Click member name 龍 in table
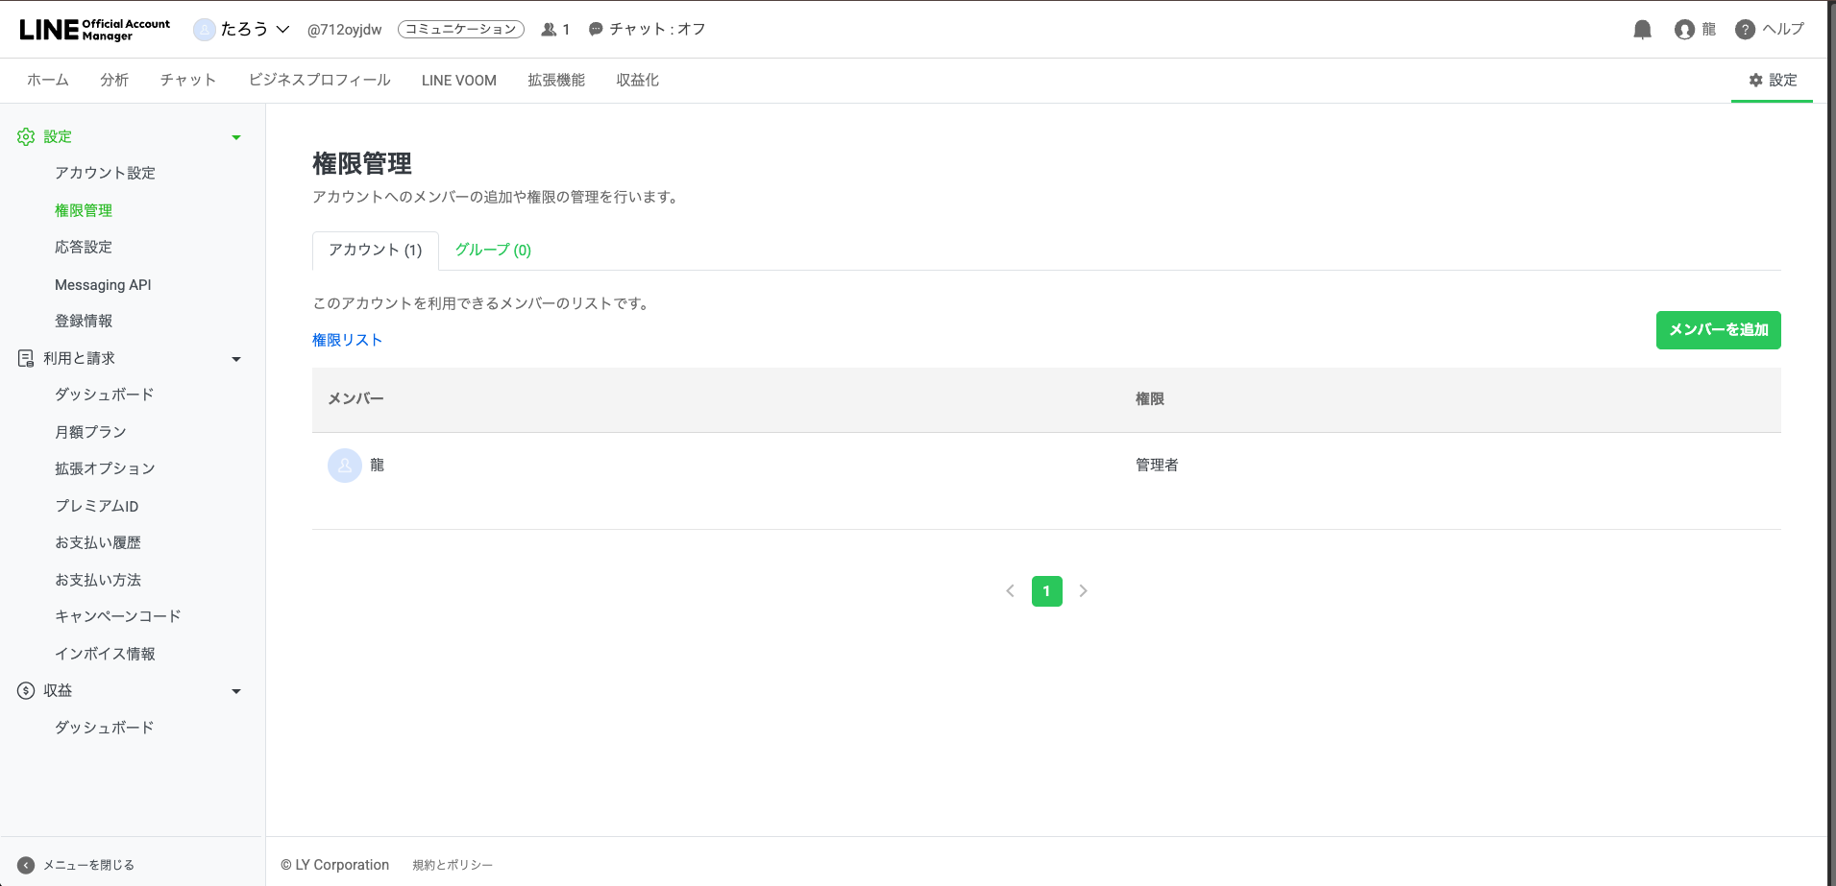The height and width of the screenshot is (886, 1836). 377,466
